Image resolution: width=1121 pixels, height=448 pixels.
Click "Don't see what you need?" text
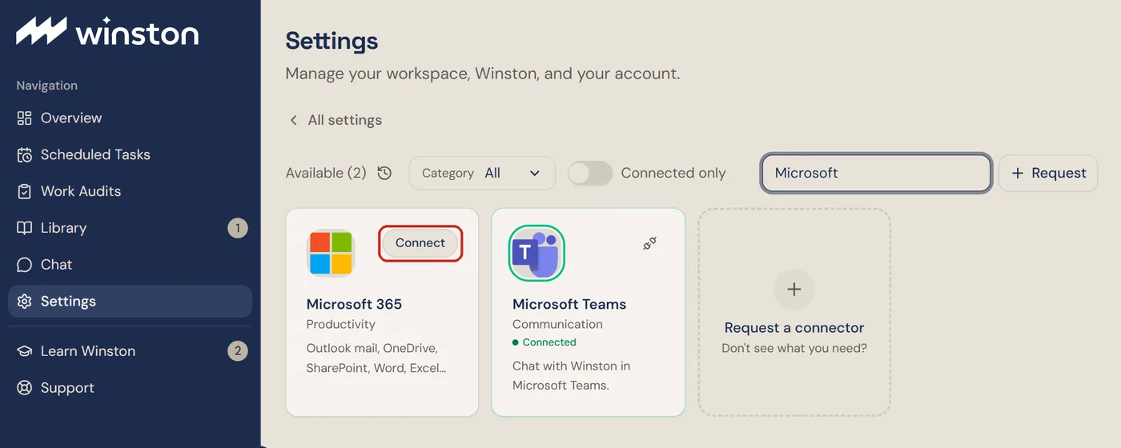click(x=794, y=348)
